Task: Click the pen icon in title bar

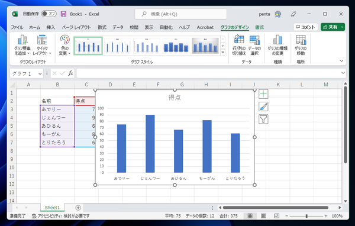Action: [x=293, y=14]
